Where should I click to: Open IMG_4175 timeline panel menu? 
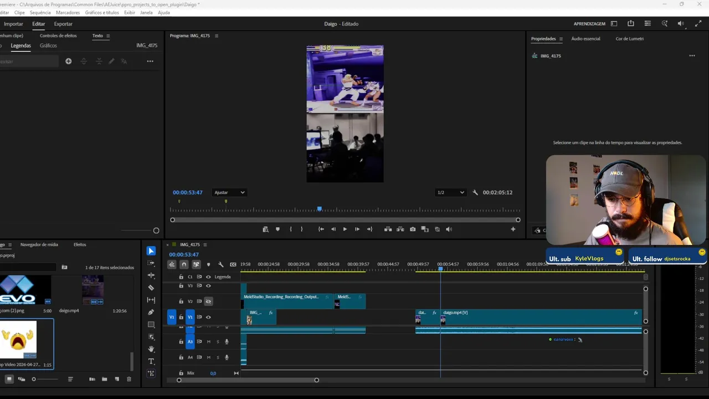(x=205, y=244)
